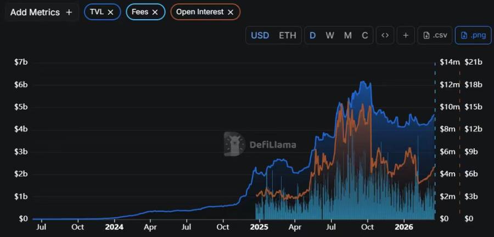Click the file icon on the .csv button
The image size is (494, 237).
tap(426, 35)
